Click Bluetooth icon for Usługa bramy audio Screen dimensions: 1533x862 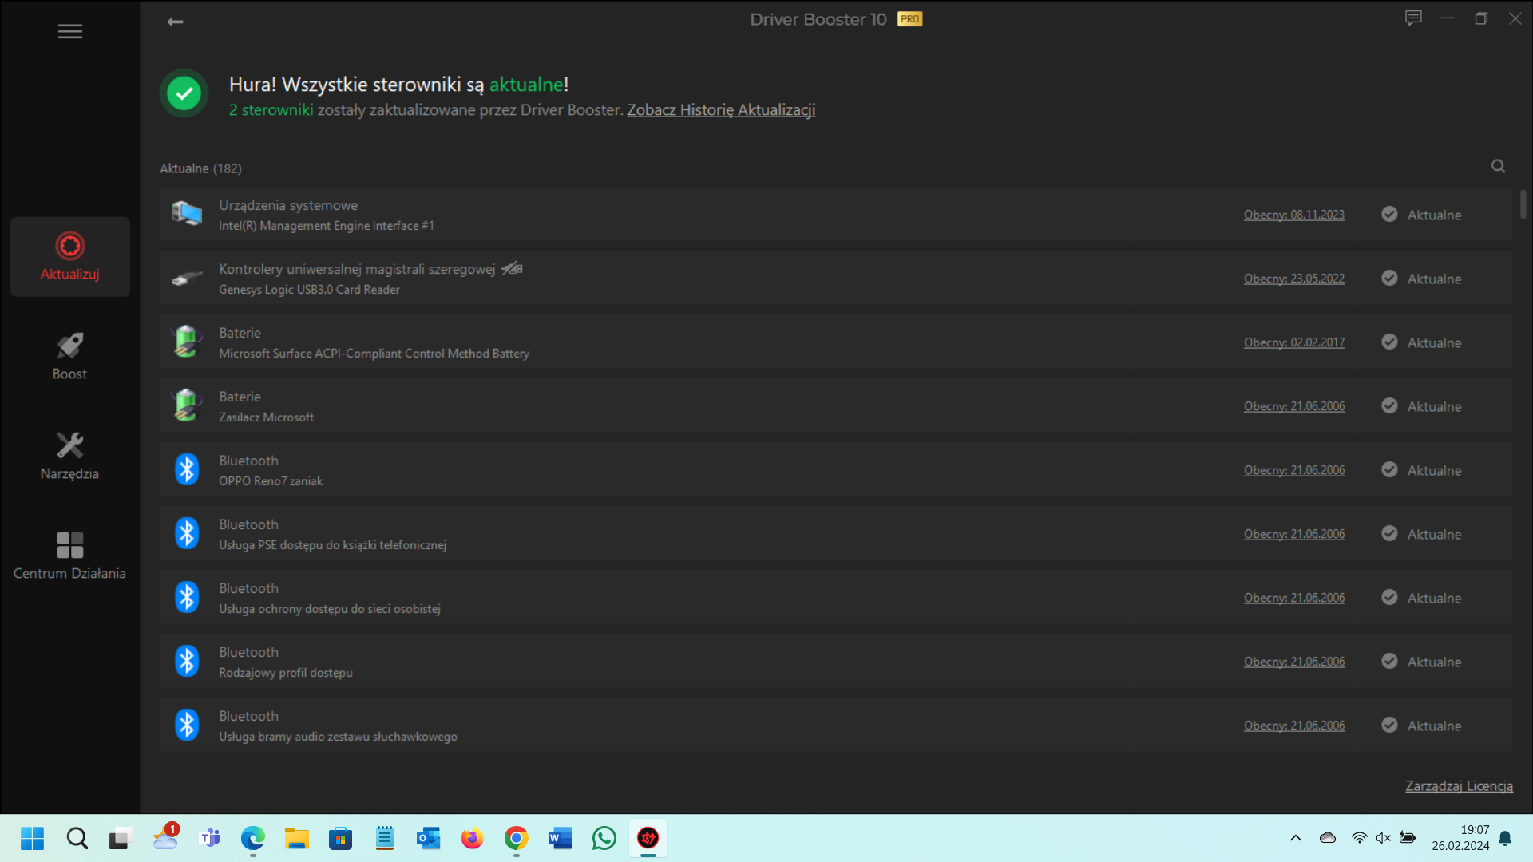point(187,725)
